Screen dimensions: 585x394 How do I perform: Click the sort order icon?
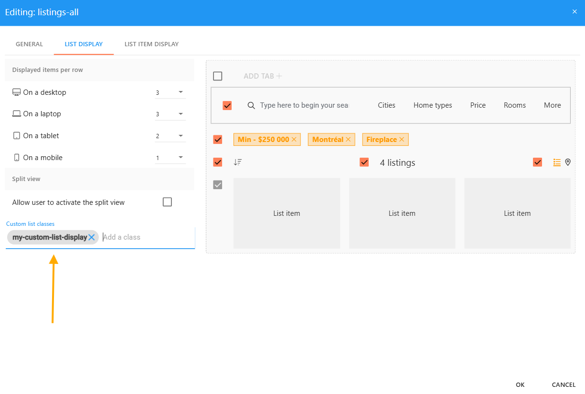tap(238, 162)
